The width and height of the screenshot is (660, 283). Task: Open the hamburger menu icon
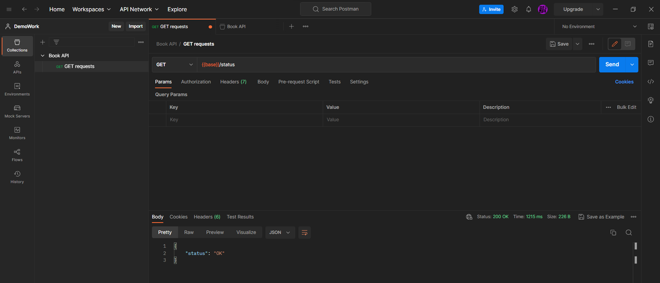[x=9, y=9]
